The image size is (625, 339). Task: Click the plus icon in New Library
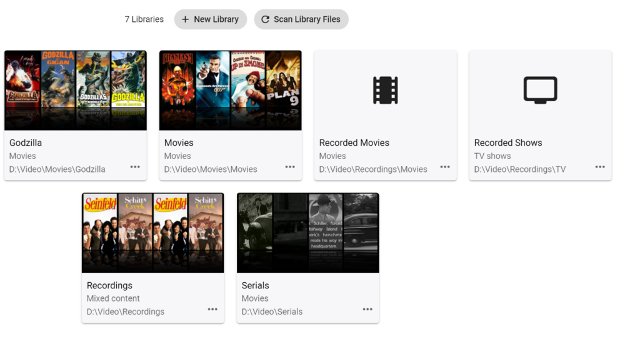point(186,19)
